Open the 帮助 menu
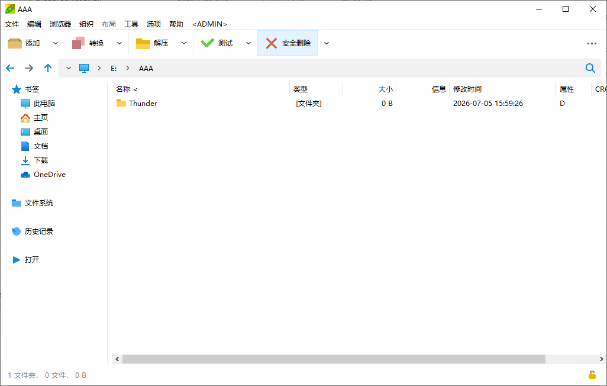Image resolution: width=607 pixels, height=386 pixels. point(176,24)
